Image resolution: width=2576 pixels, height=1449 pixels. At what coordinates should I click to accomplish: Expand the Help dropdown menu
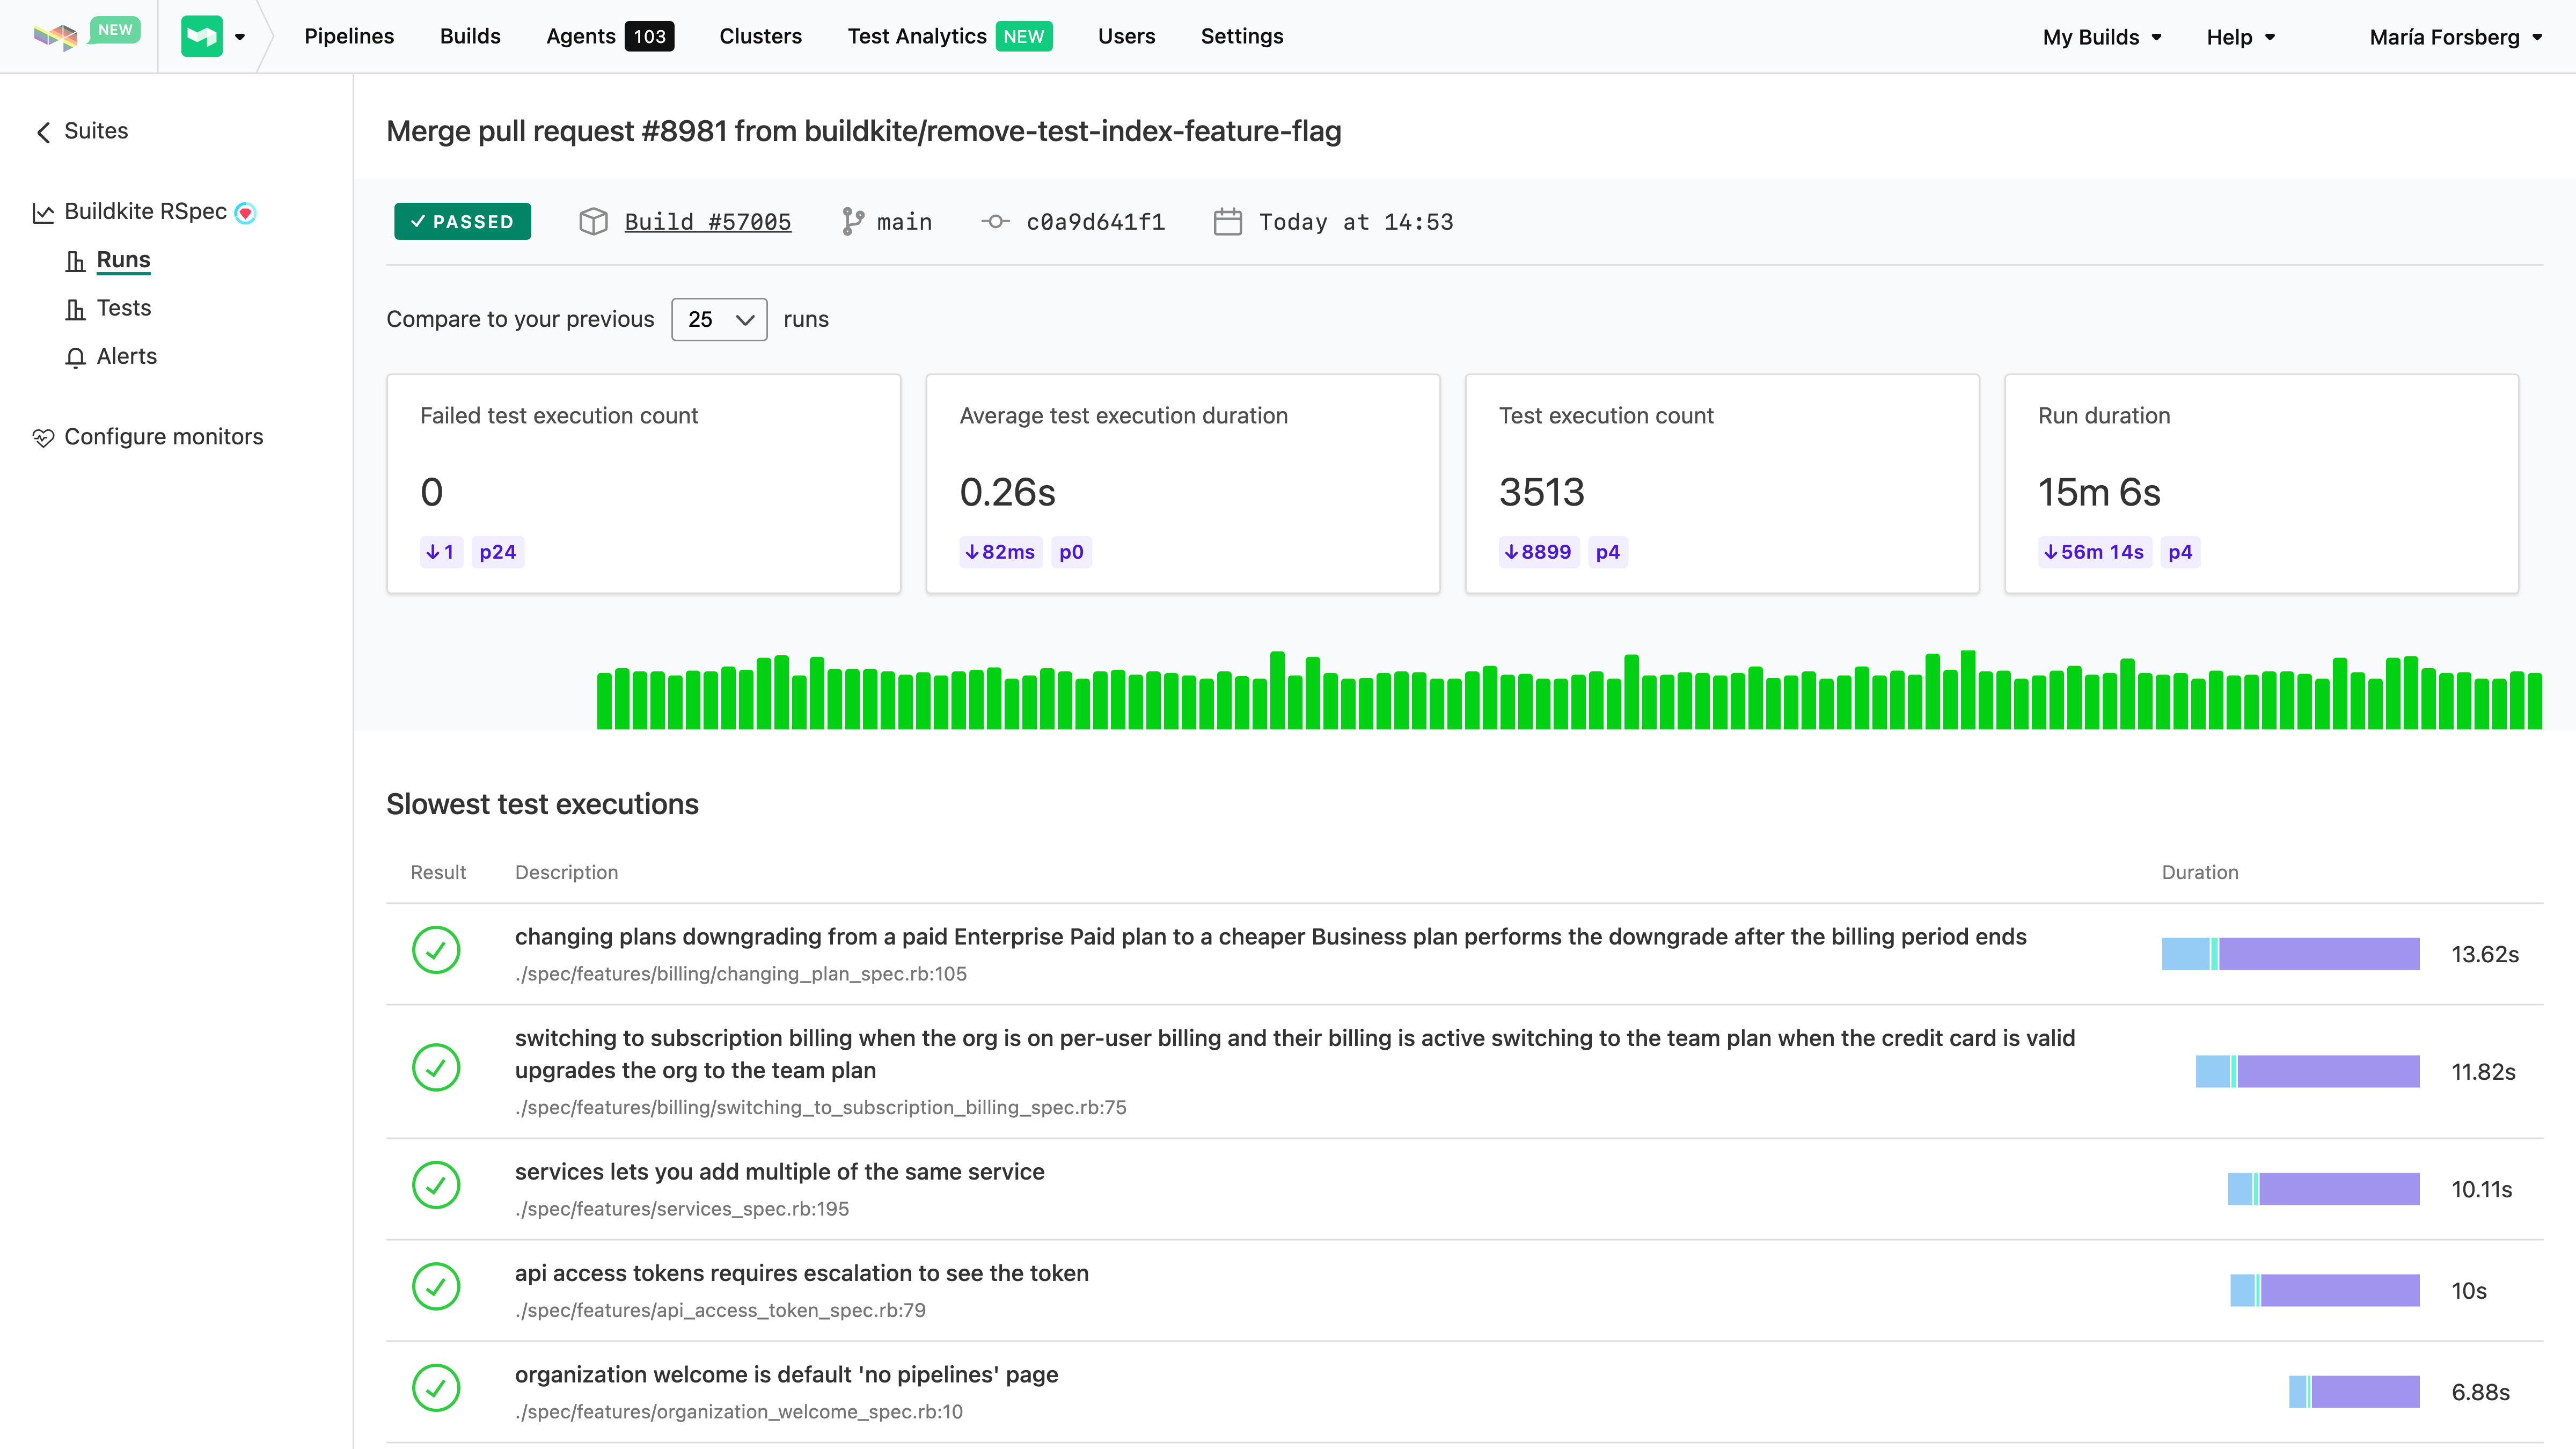pyautogui.click(x=2240, y=37)
